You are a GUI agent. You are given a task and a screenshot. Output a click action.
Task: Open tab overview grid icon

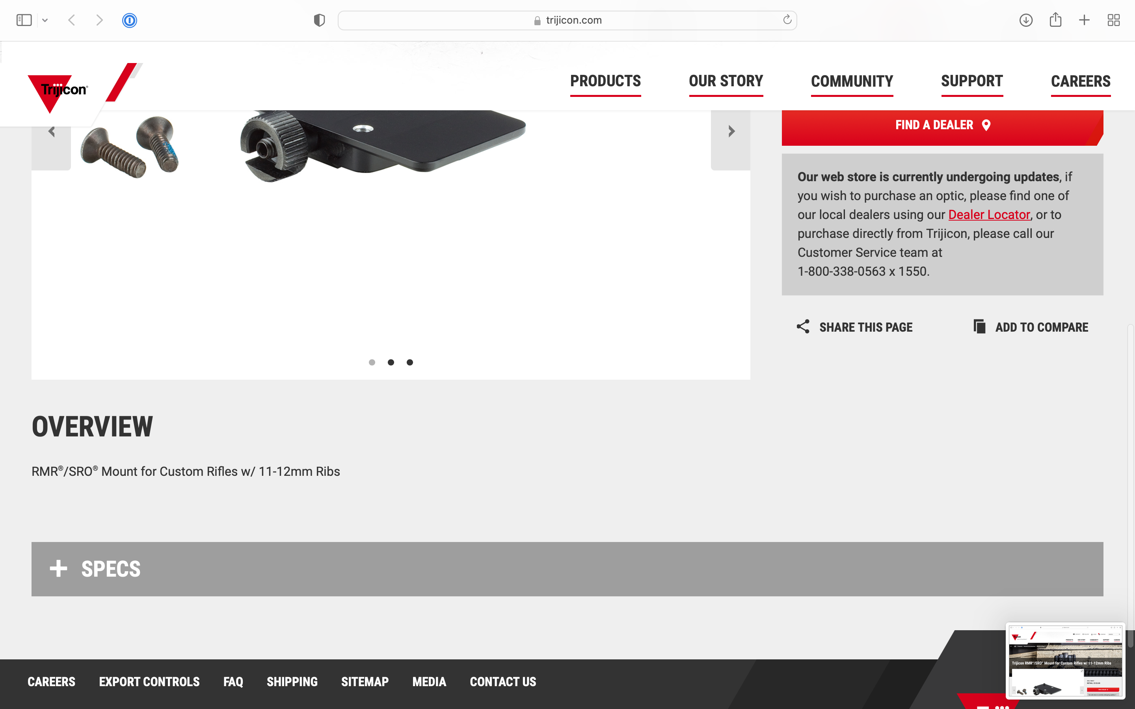pos(1113,20)
